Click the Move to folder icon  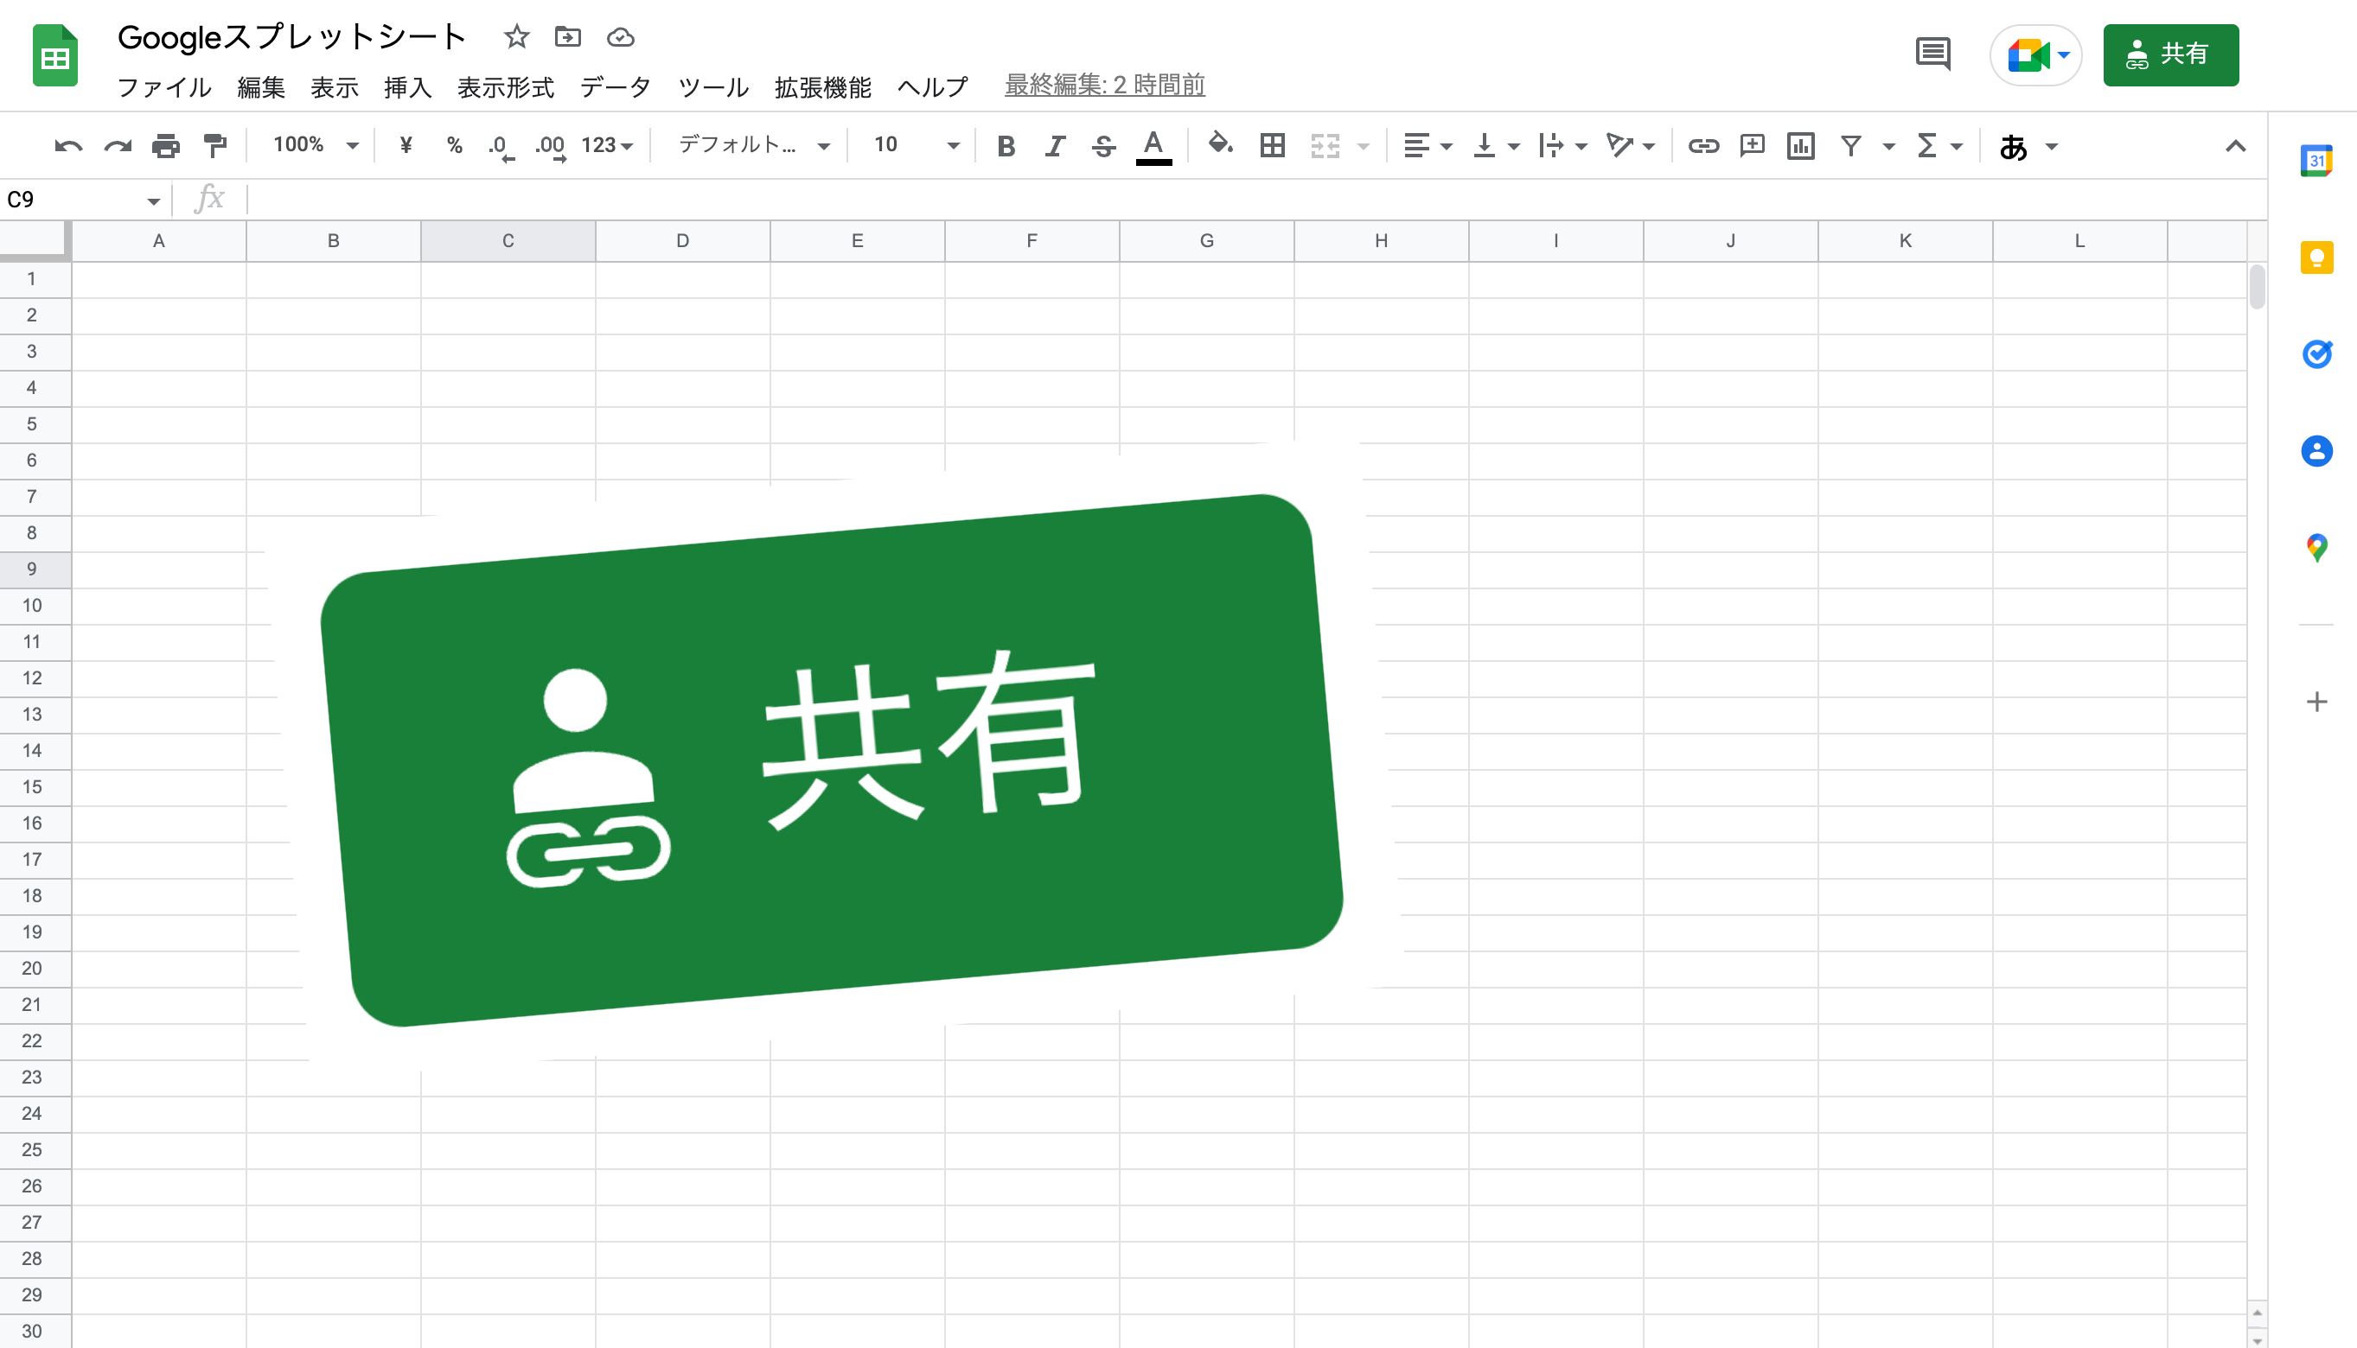(568, 37)
